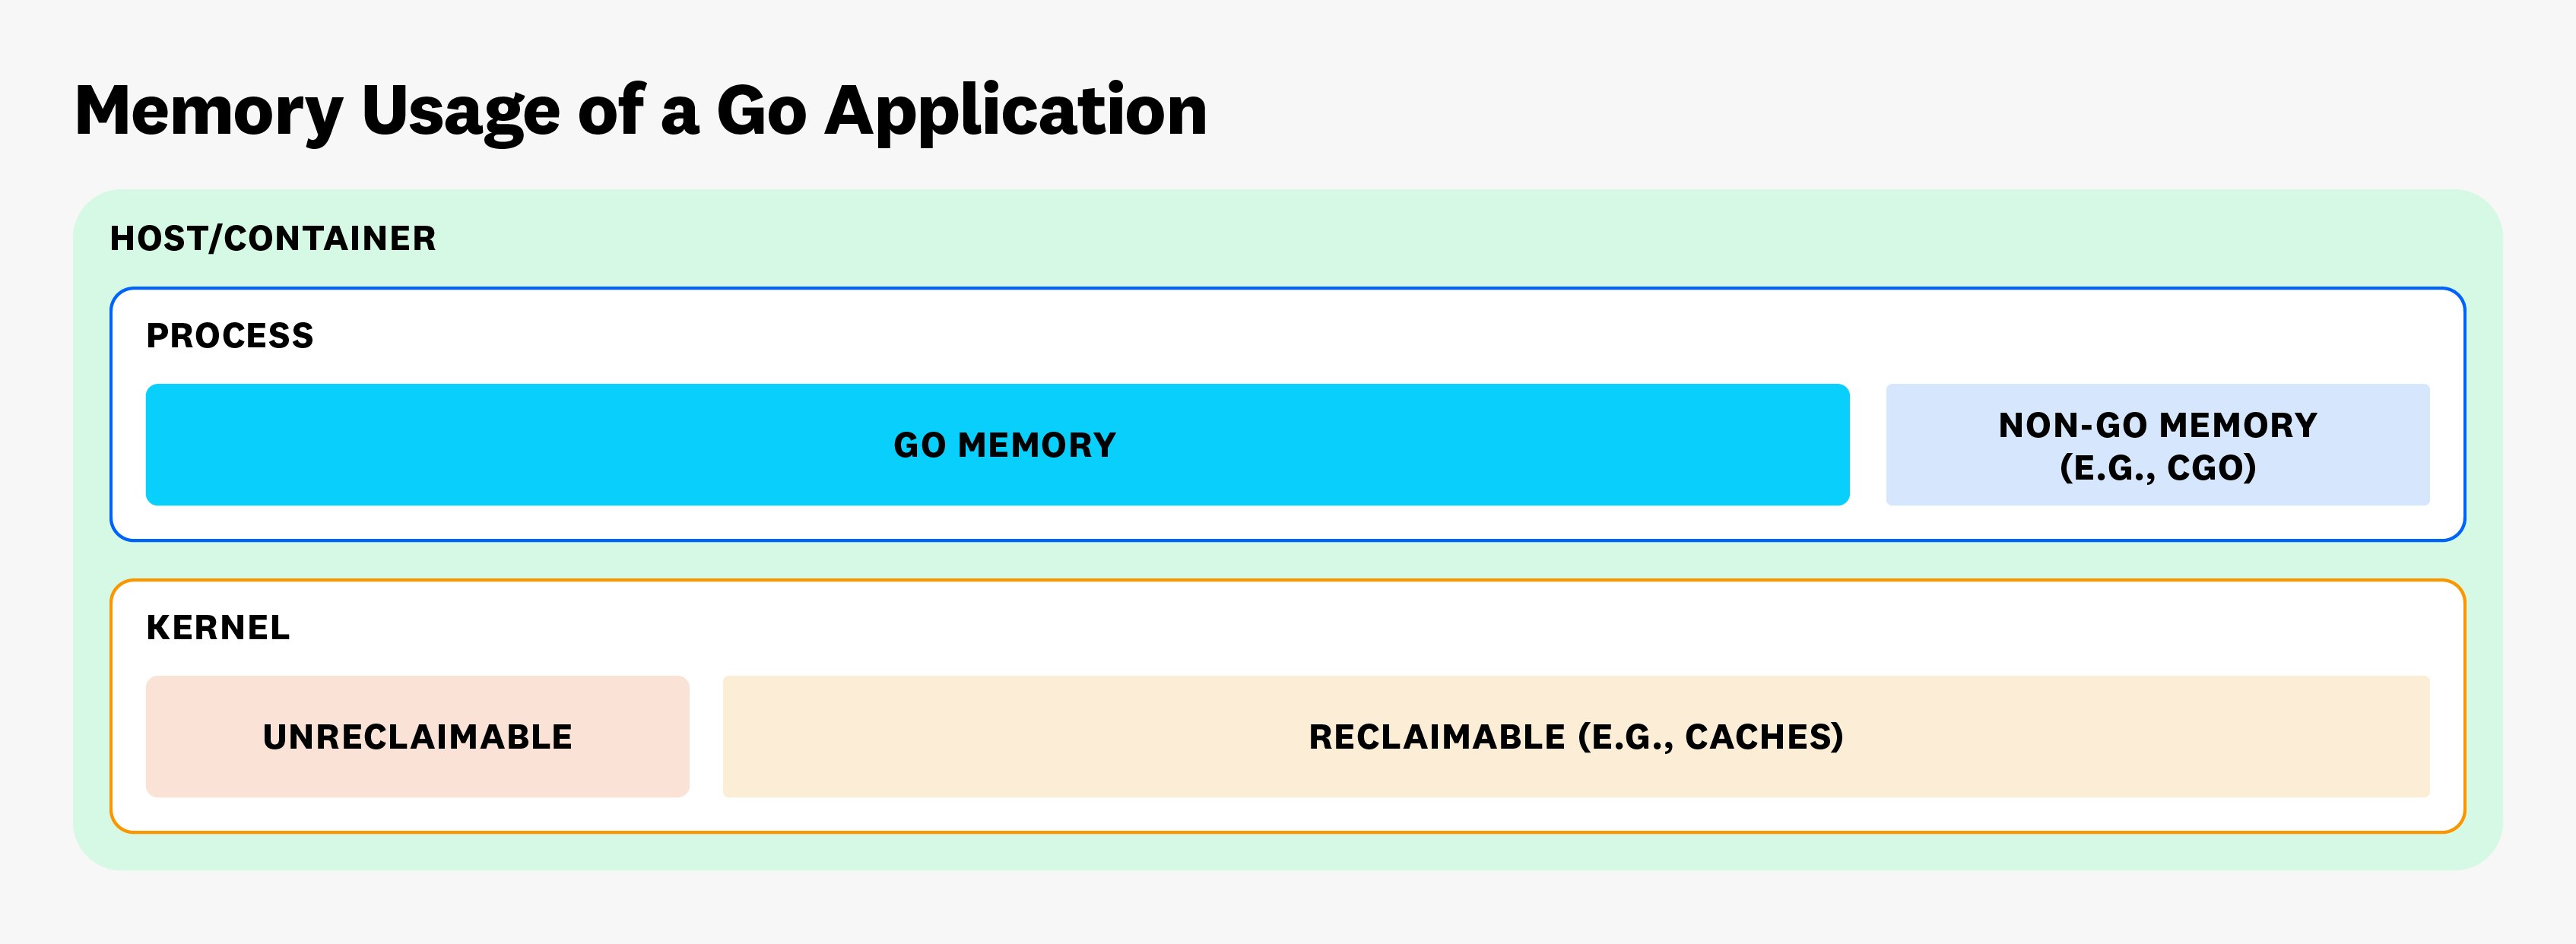Click the word "RECLAIMABLE" in the beige block
The image size is (2576, 944).
[1436, 737]
